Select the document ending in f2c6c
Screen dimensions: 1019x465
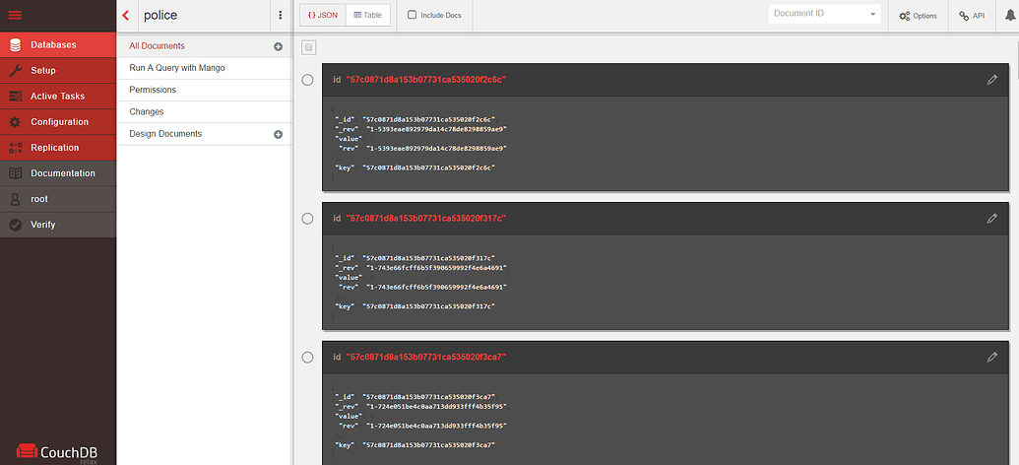click(308, 80)
